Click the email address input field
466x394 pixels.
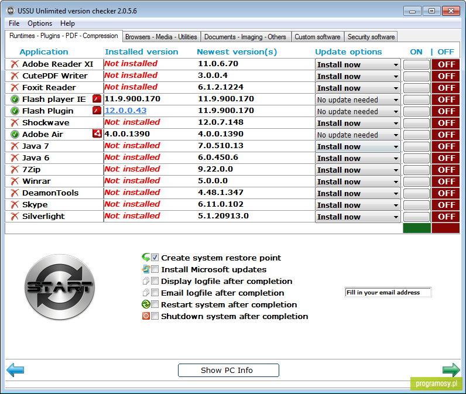388,292
